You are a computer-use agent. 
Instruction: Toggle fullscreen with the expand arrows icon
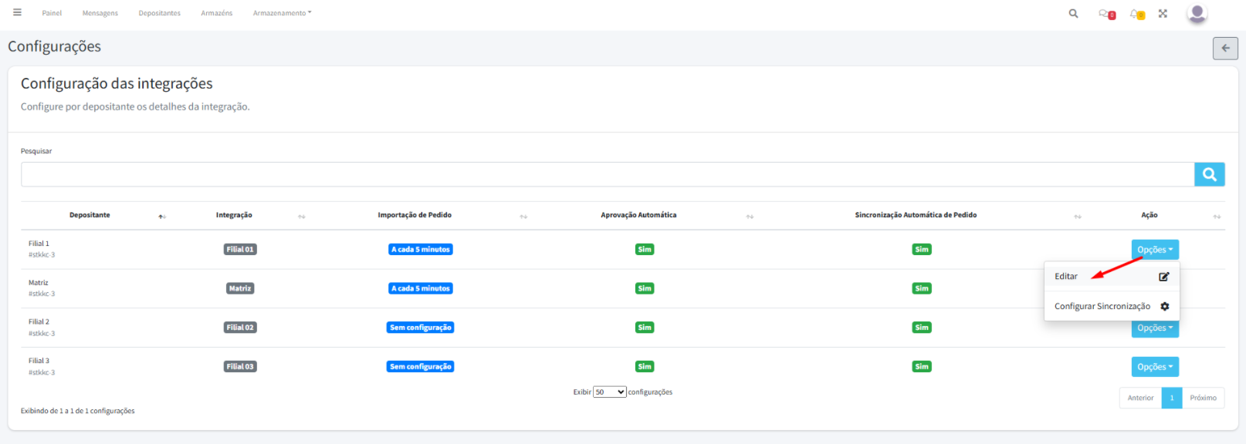[x=1163, y=13]
